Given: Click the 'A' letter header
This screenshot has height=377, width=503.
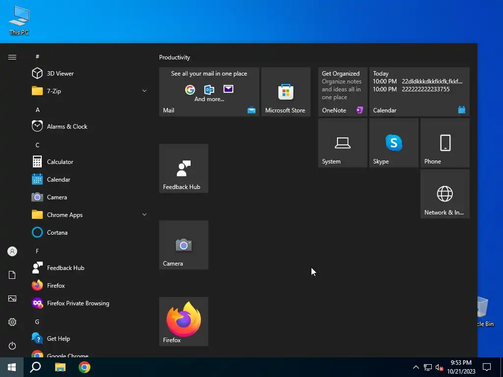Looking at the screenshot, I should coord(37,109).
